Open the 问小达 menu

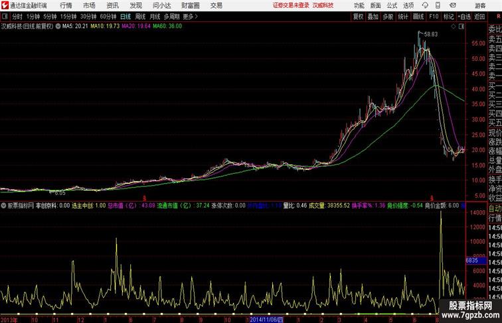click(162, 5)
